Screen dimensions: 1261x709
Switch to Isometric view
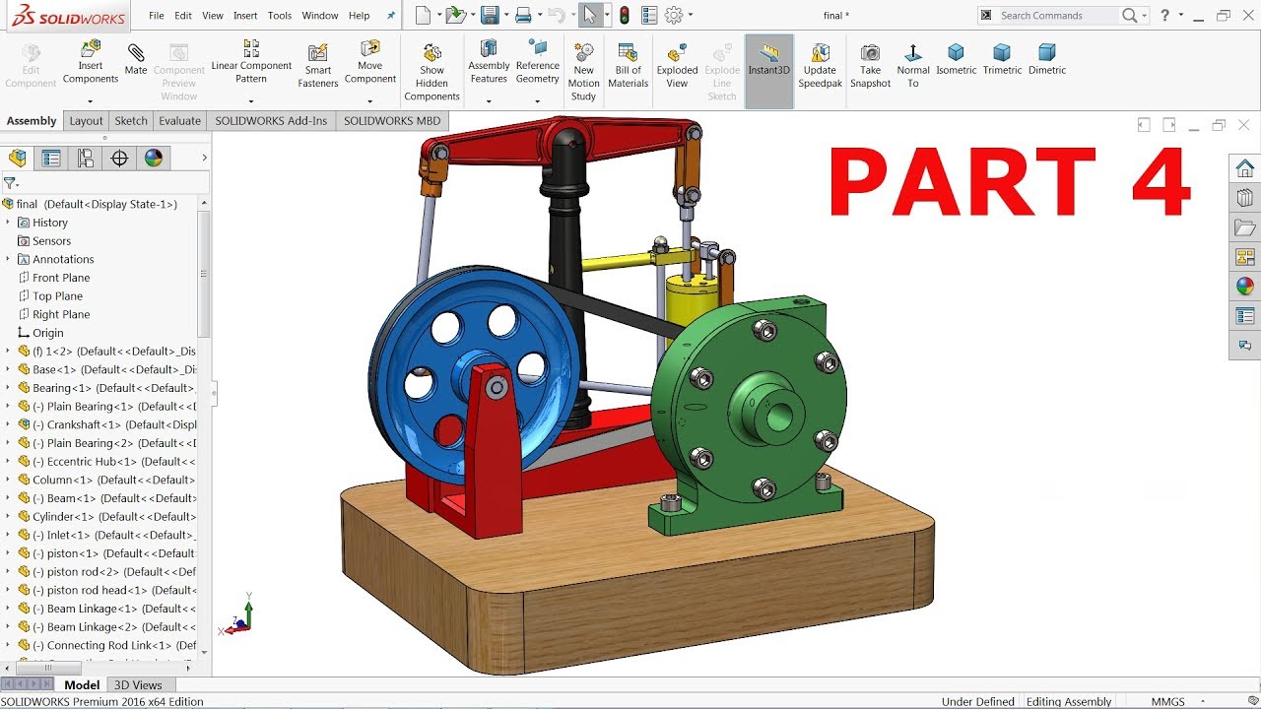(956, 59)
